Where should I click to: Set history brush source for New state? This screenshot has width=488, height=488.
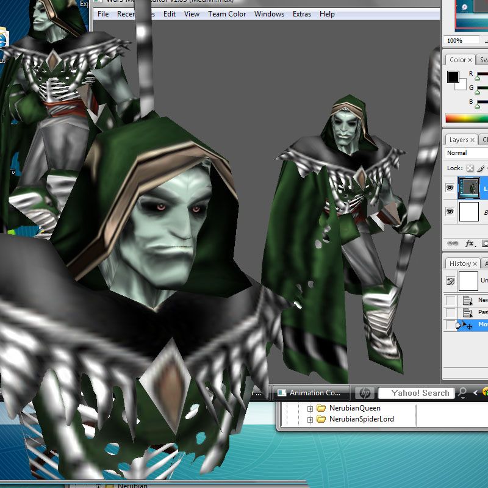click(450, 300)
